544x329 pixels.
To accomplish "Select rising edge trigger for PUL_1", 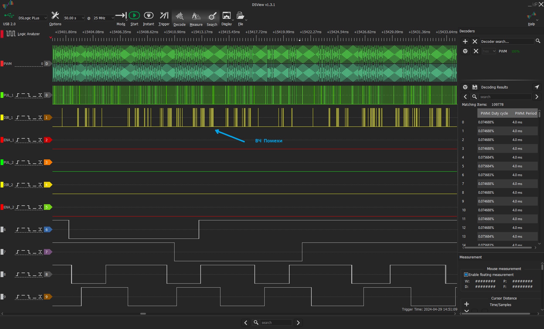I will [18, 95].
